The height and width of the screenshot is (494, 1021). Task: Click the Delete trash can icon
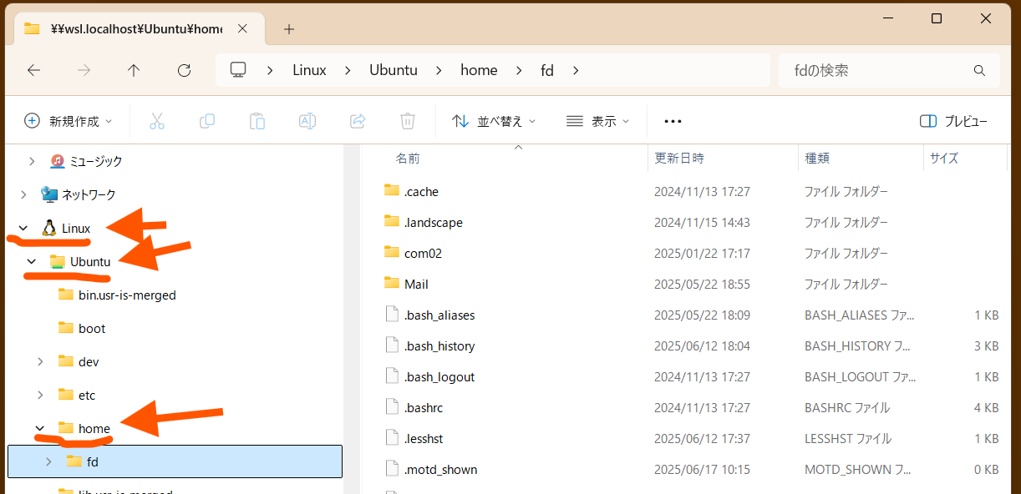(x=408, y=121)
